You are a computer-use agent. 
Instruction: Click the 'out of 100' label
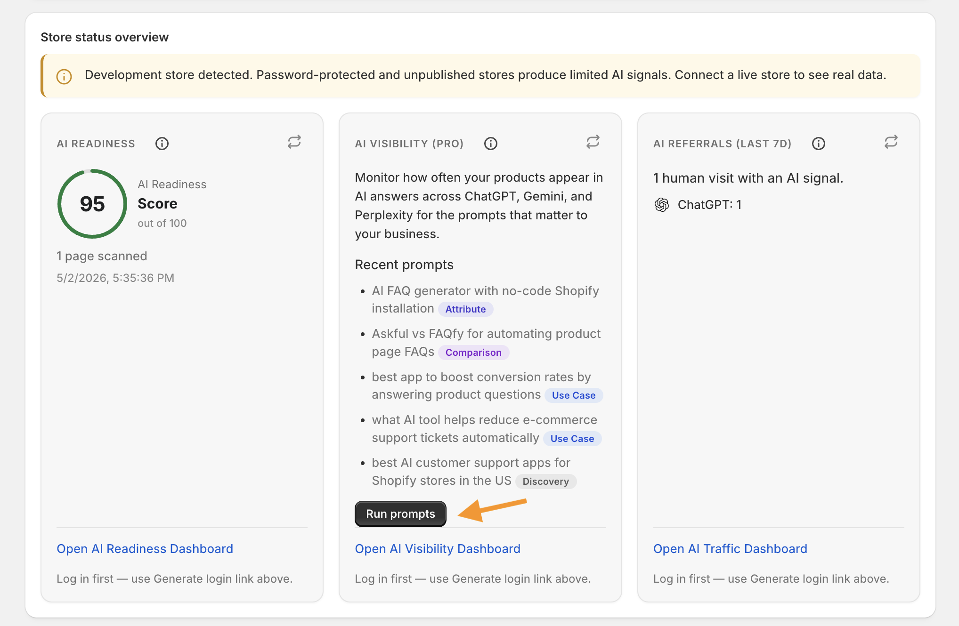coord(162,223)
